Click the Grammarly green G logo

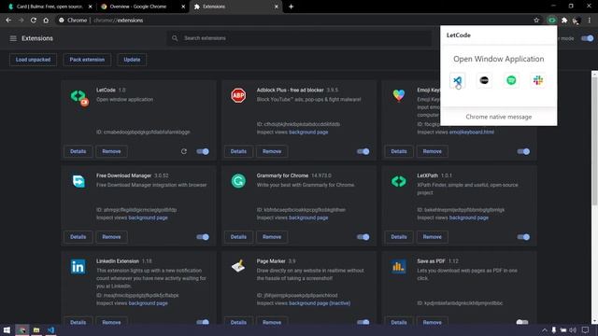pos(238,181)
